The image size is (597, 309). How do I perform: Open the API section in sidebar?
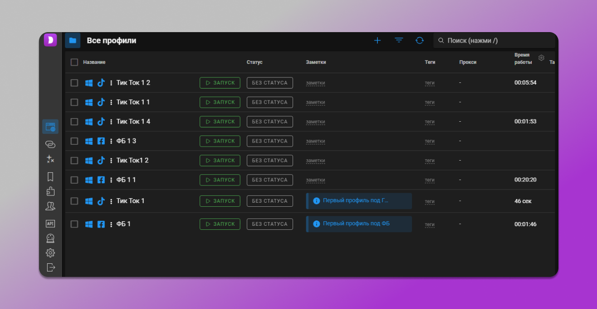coord(50,223)
